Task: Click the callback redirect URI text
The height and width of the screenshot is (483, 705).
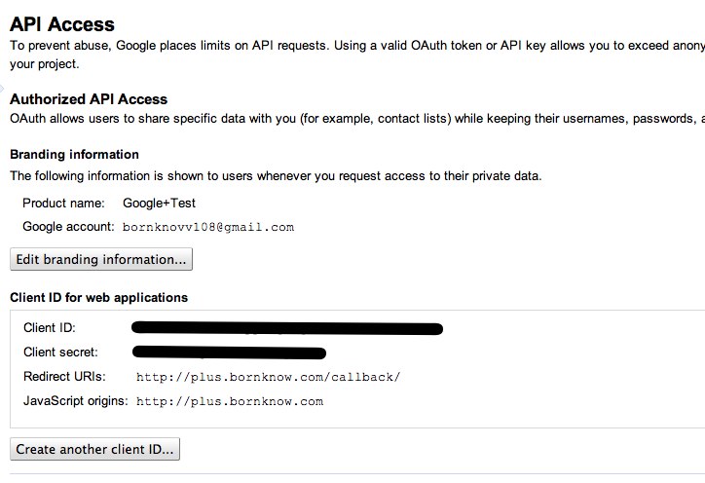Action: 268,377
